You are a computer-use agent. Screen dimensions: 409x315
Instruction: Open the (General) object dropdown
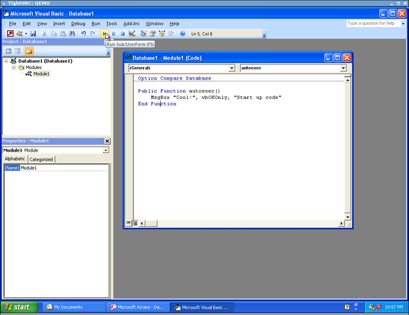(x=231, y=68)
